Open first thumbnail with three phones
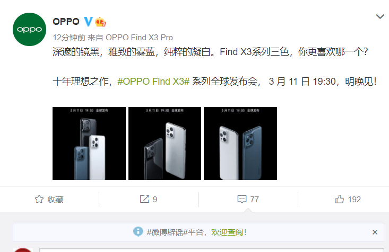Viewport: 389px width, 252px height. tap(89, 143)
